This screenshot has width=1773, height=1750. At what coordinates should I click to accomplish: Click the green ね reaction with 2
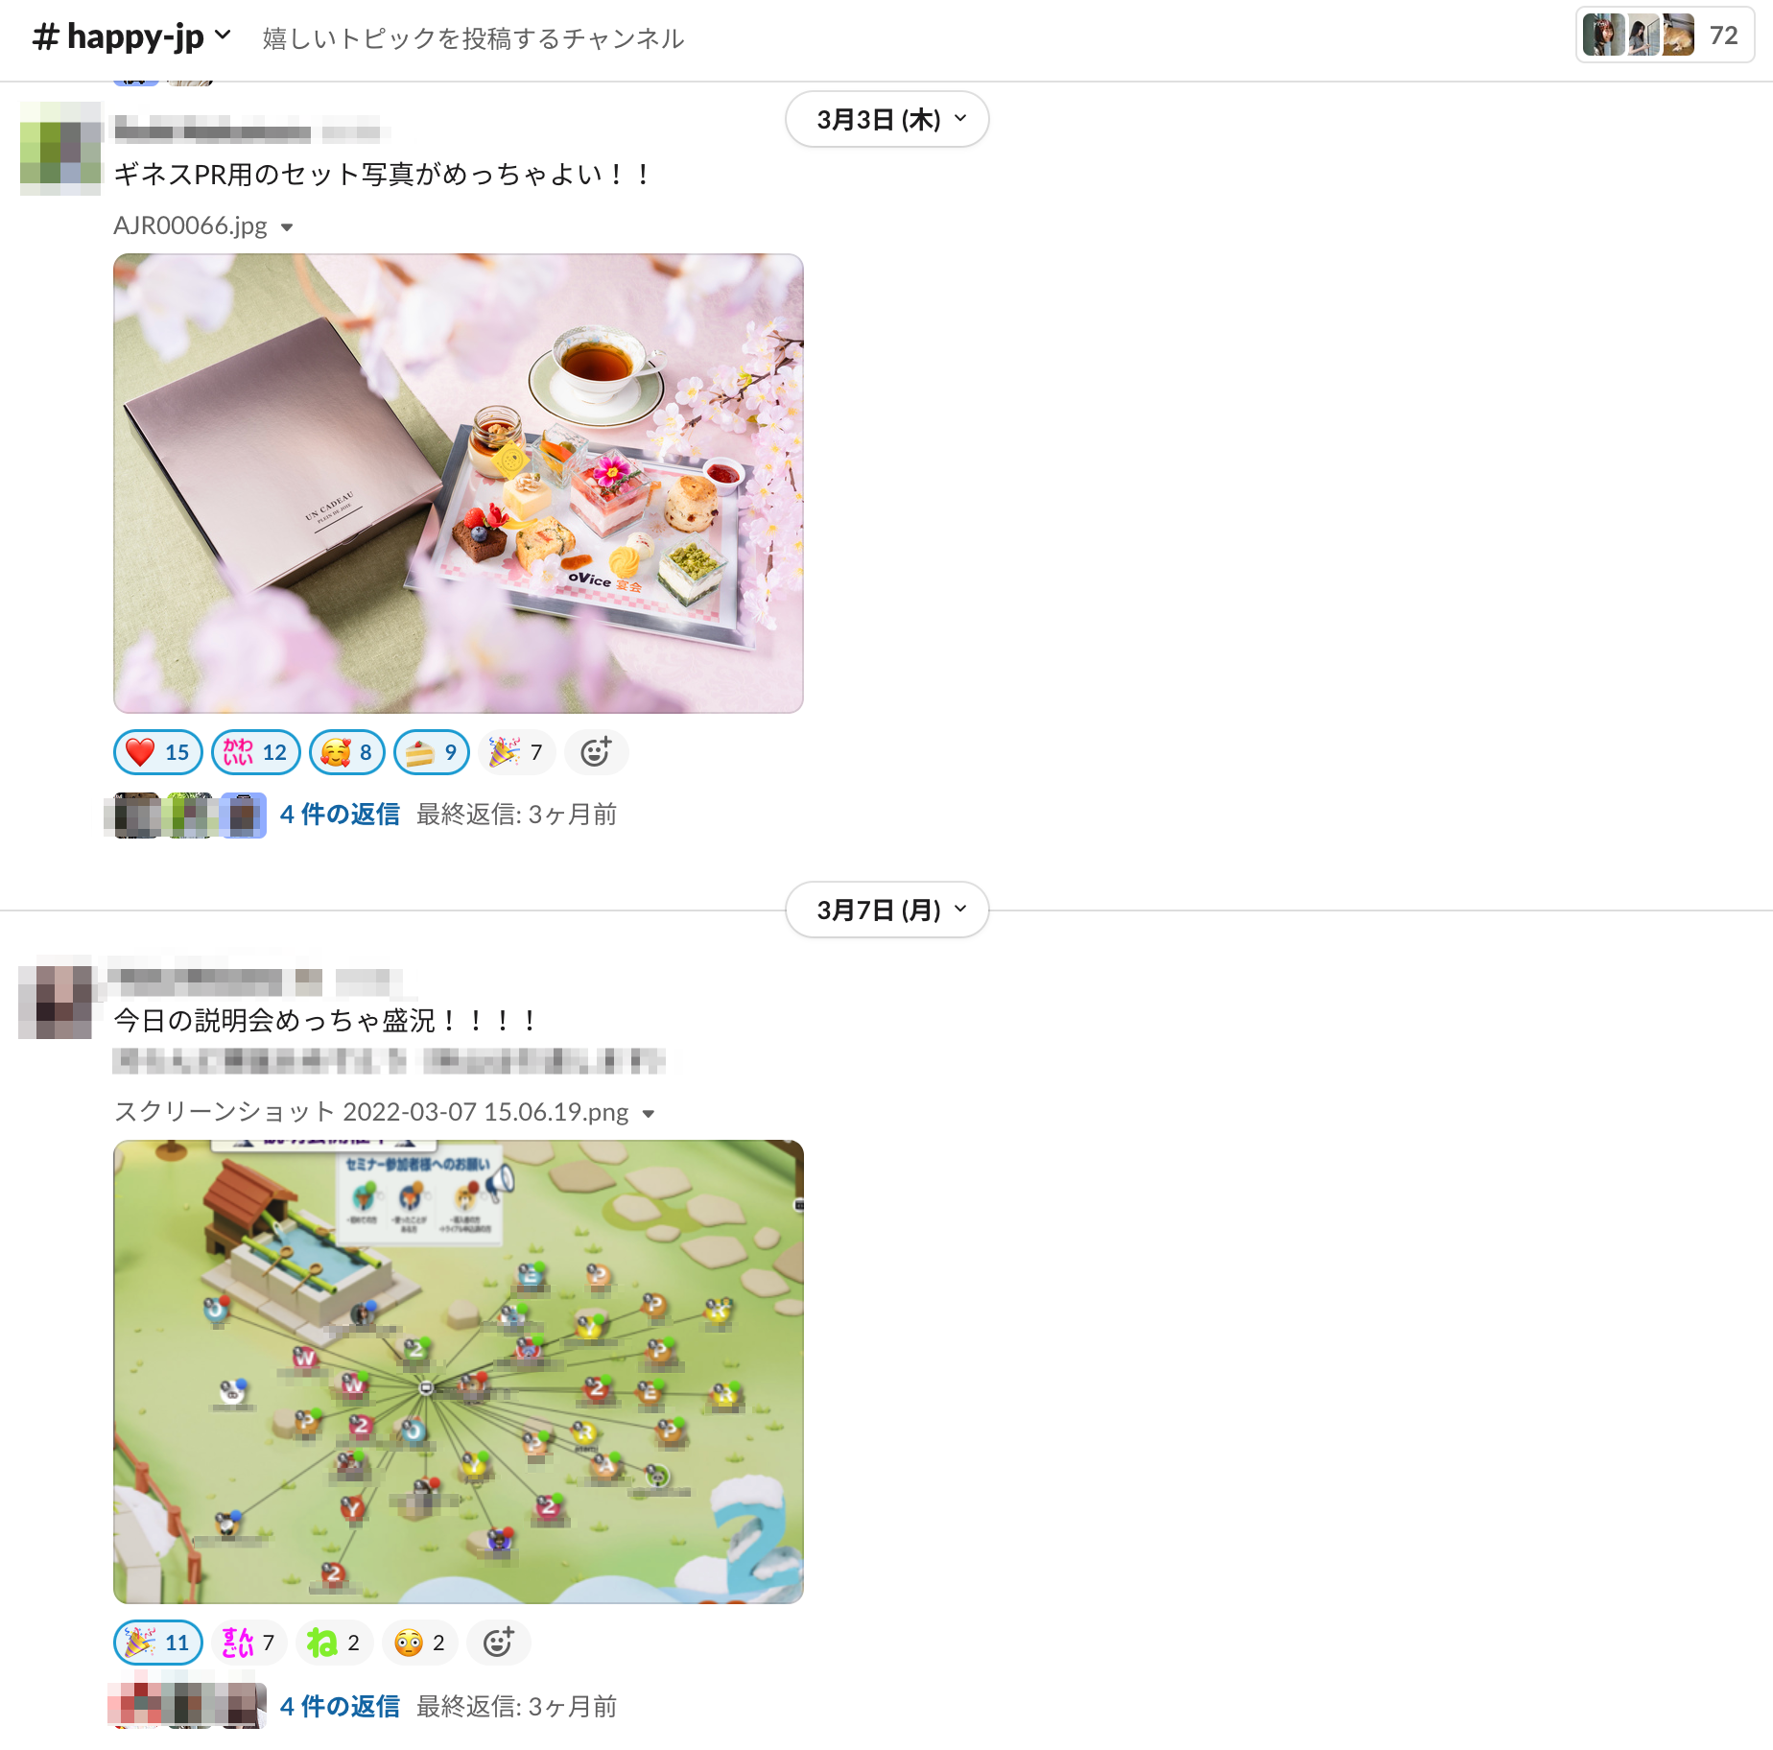[334, 1643]
